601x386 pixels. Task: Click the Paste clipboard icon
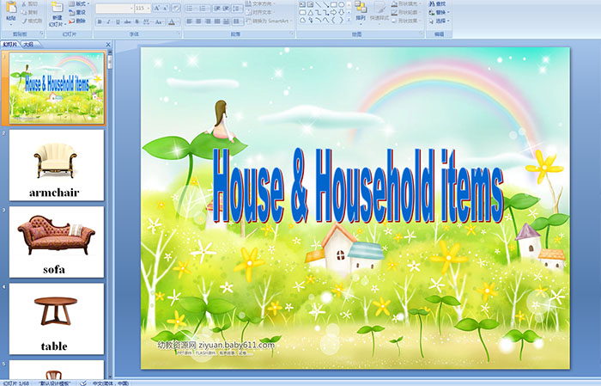point(11,7)
